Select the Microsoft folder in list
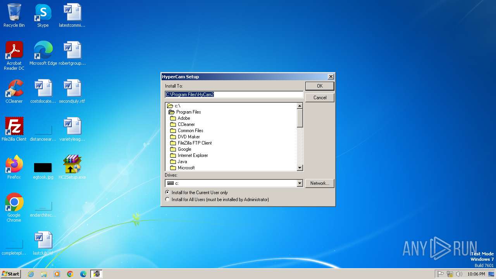This screenshot has width=496, height=279. click(183, 168)
